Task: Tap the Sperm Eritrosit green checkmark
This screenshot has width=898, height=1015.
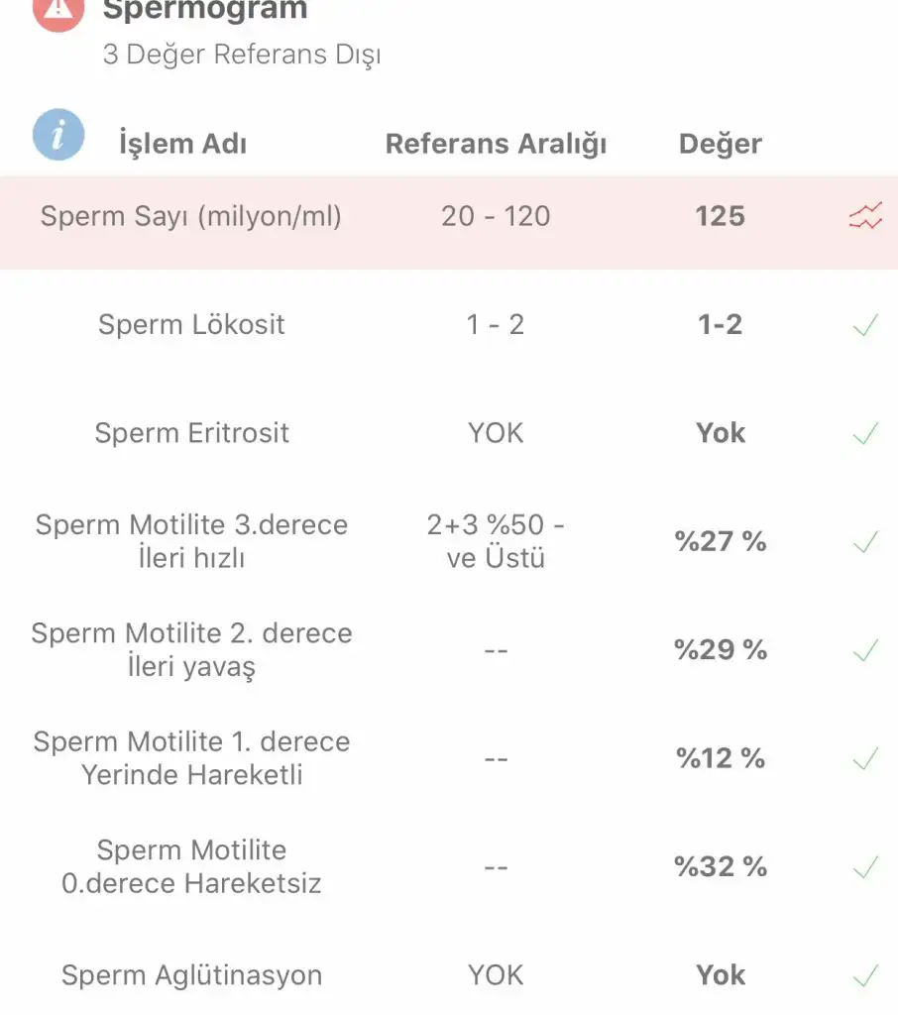Action: pos(865,433)
